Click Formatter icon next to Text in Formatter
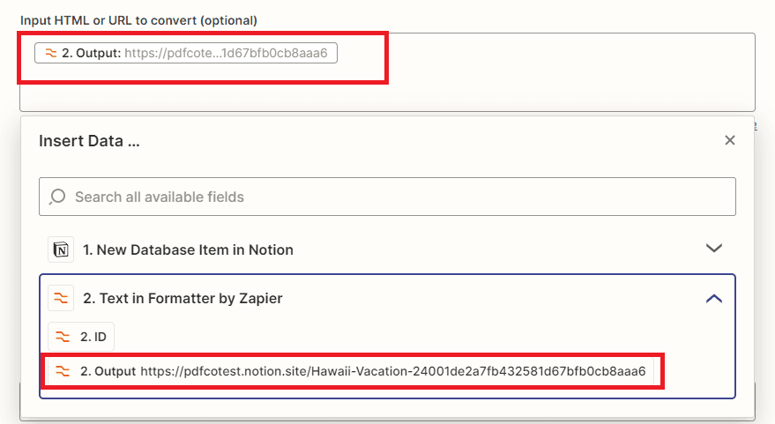This screenshot has width=775, height=424. point(60,298)
